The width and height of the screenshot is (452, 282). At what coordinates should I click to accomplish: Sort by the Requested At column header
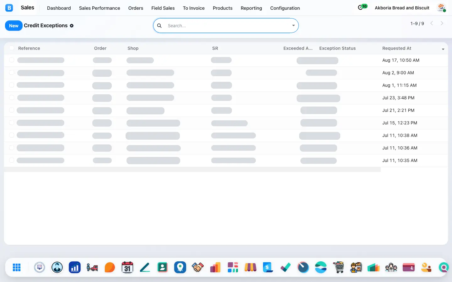pyautogui.click(x=397, y=48)
